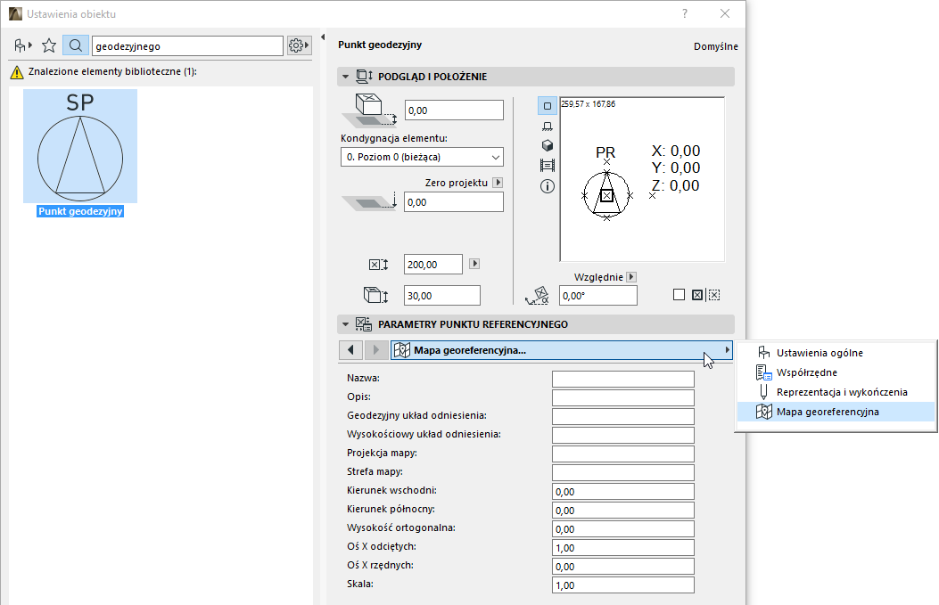Click the Domyślne label in the header
Viewport: 939px width, 605px height.
click(716, 46)
